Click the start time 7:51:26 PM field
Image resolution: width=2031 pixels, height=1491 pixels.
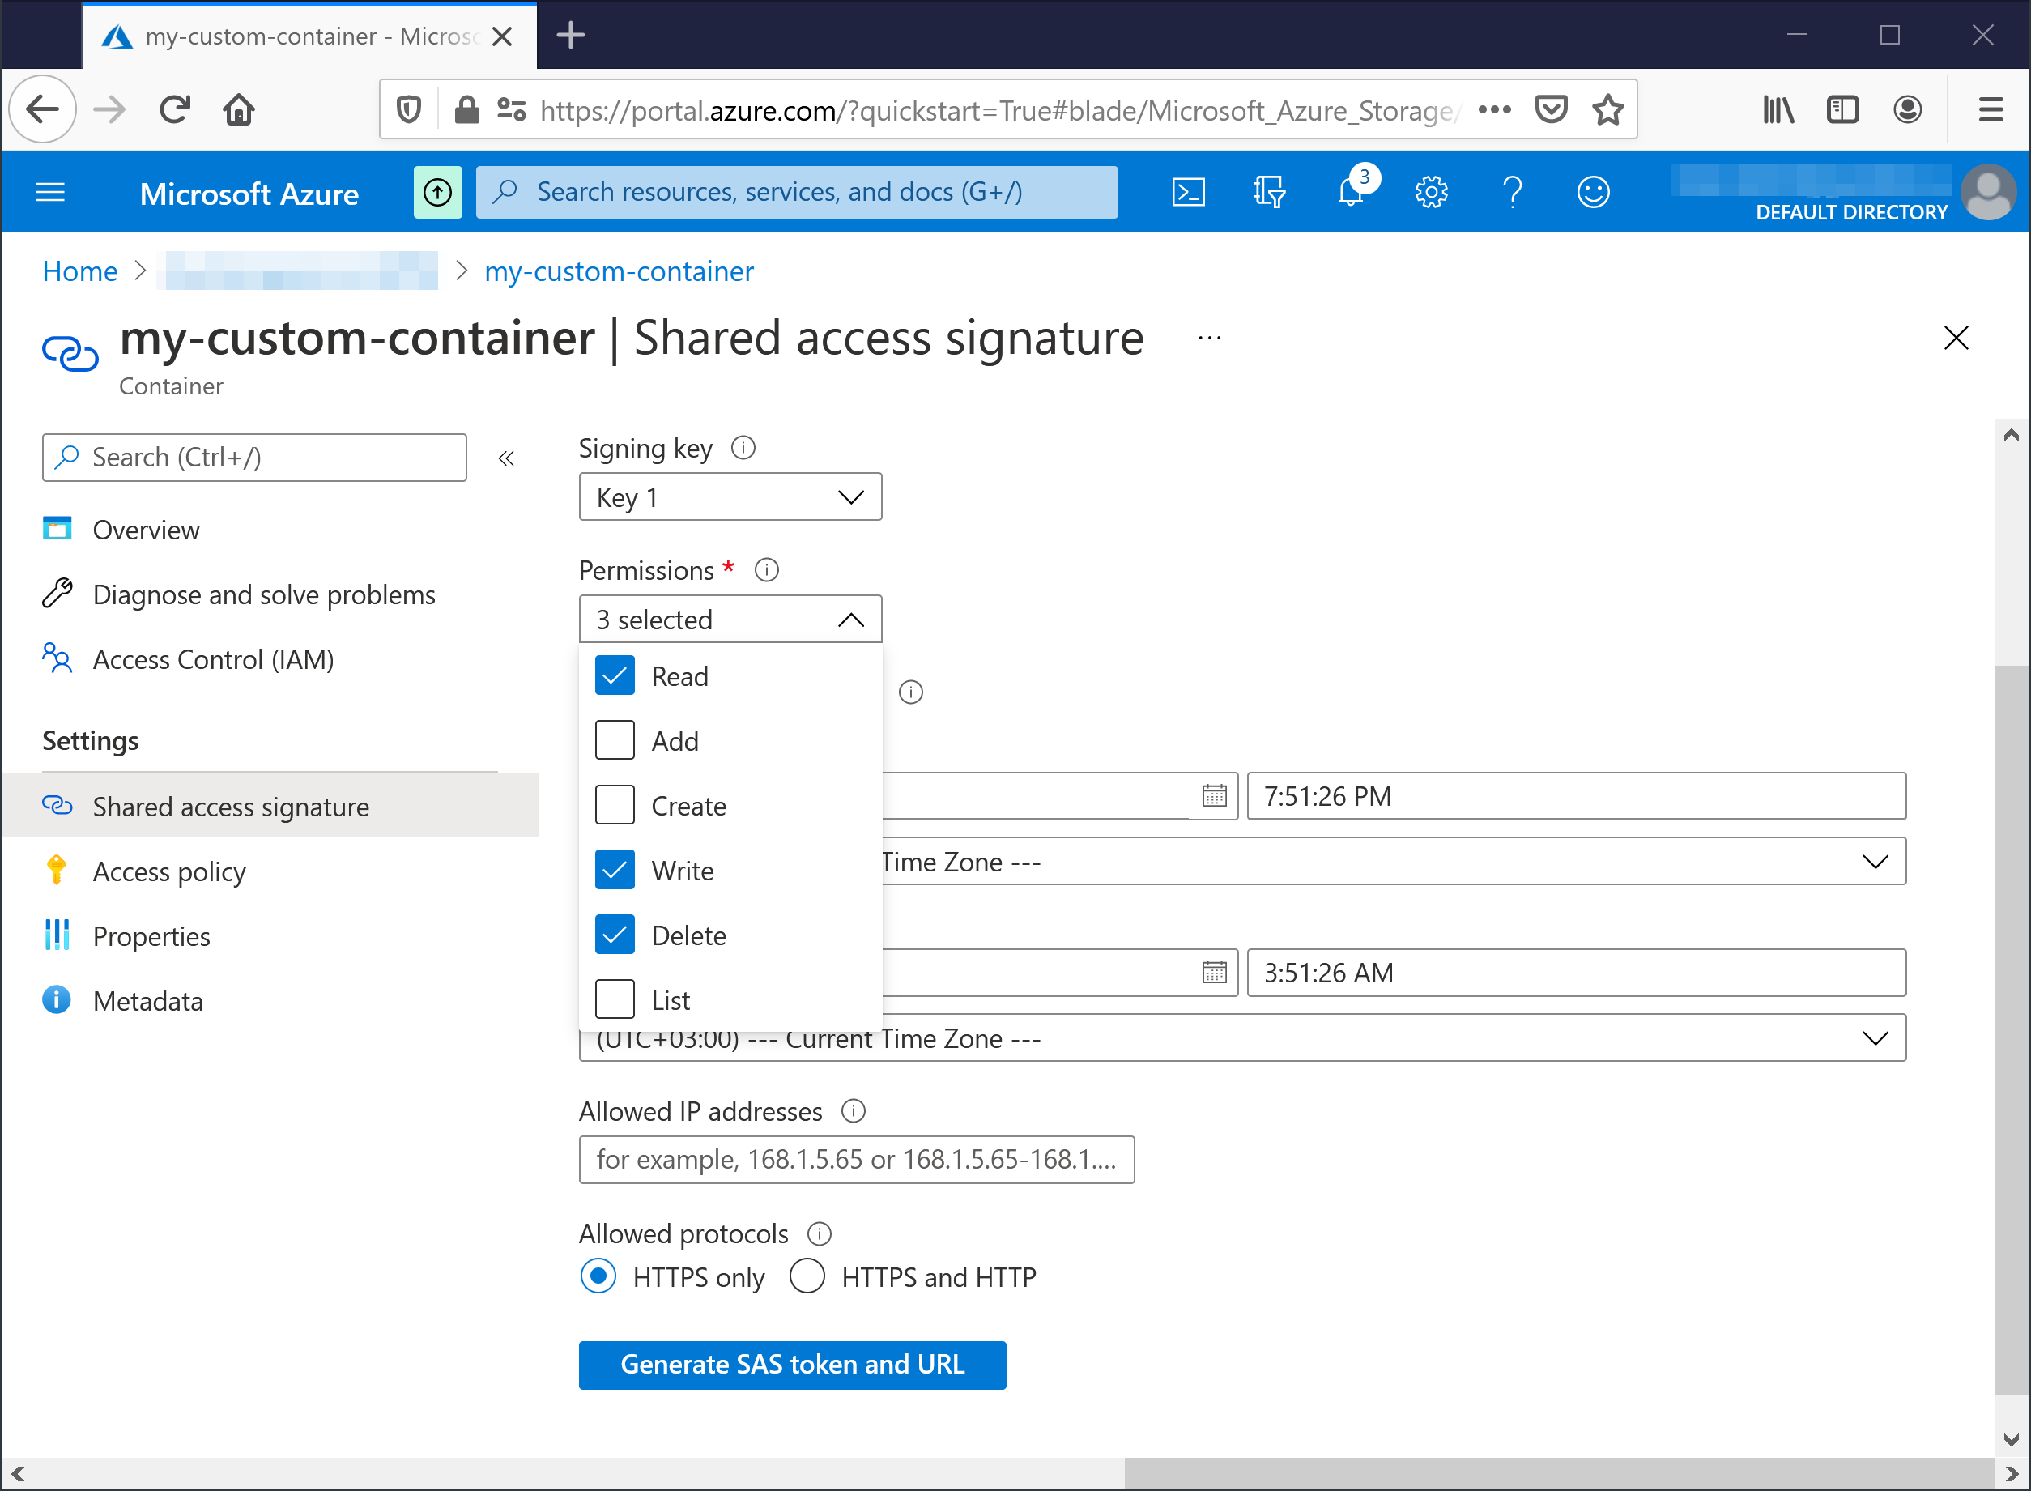coord(1576,796)
